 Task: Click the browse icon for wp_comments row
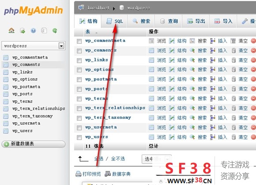(151, 50)
